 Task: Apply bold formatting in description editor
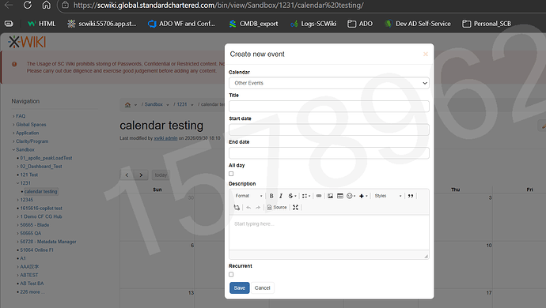(271, 196)
